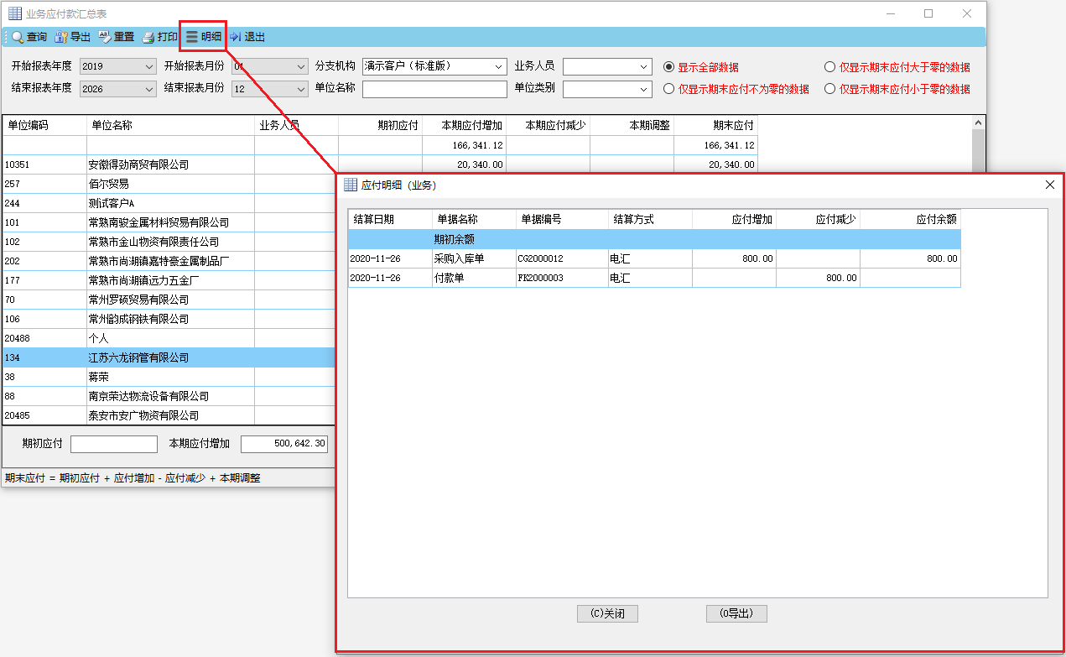Click the (O)导出 button in details dialog
Image resolution: width=1066 pixels, height=657 pixels.
(736, 613)
